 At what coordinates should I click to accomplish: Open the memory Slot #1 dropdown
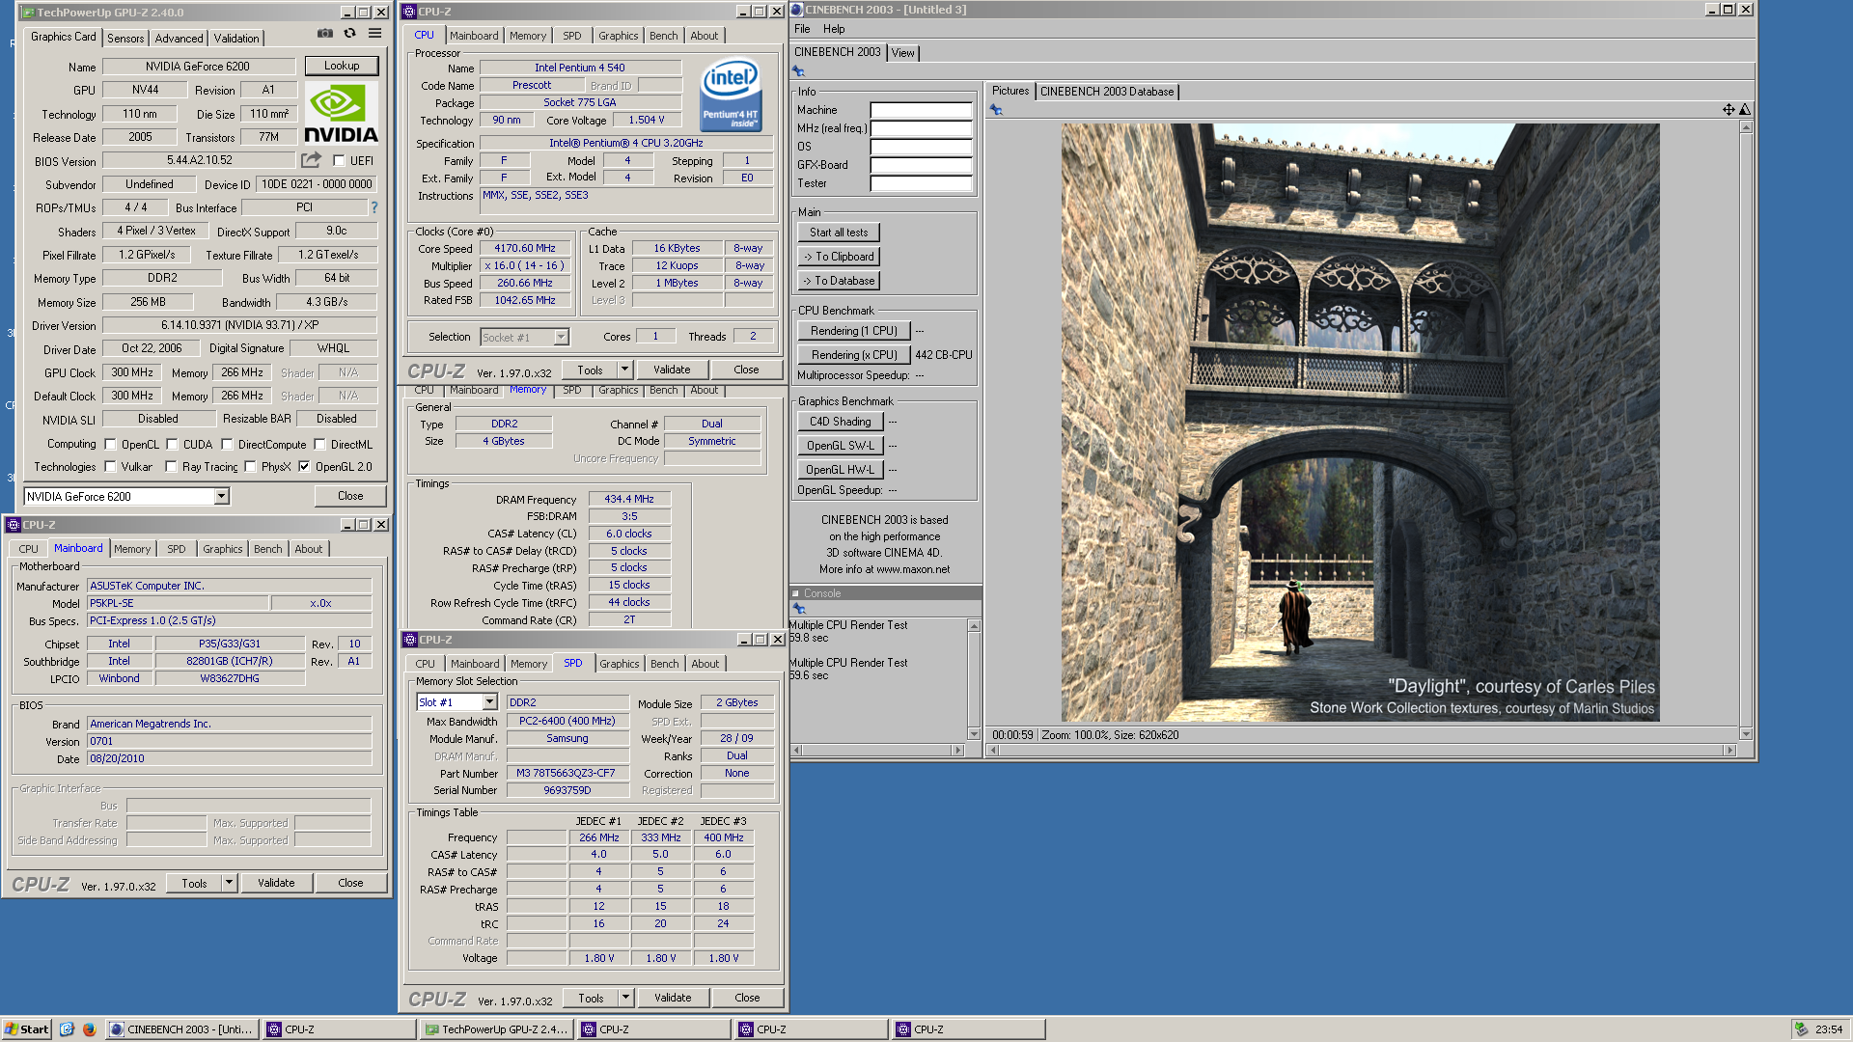[489, 702]
